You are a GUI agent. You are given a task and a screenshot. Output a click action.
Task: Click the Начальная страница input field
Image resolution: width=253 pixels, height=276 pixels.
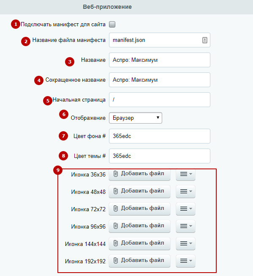pyautogui.click(x=160, y=99)
